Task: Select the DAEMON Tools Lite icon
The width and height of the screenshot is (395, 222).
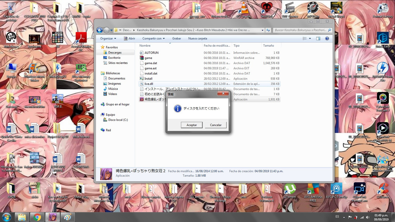Action: (x=383, y=72)
